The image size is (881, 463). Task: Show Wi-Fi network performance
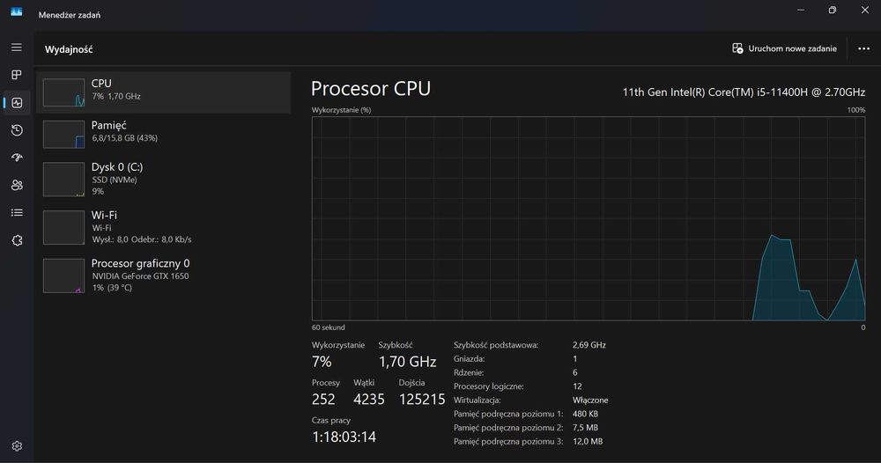point(167,226)
